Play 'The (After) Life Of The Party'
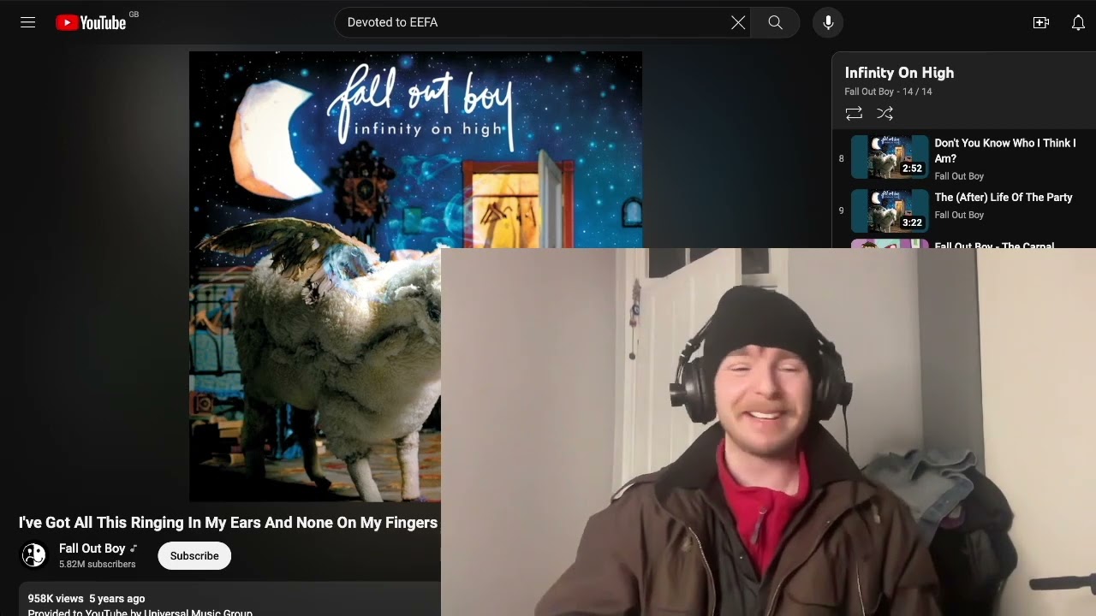 pyautogui.click(x=1004, y=197)
